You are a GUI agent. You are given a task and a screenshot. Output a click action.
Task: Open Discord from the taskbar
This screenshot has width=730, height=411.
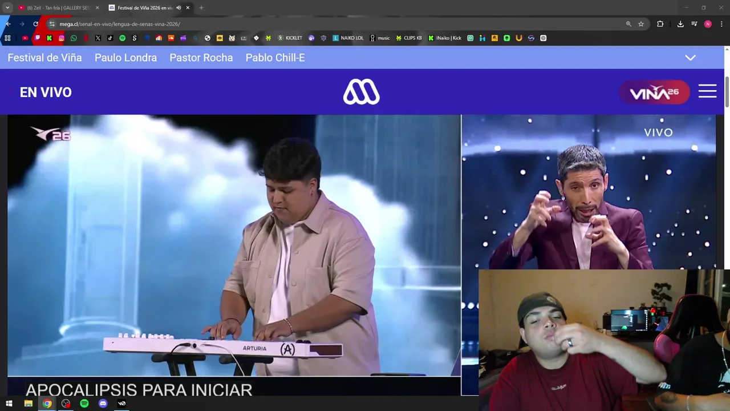[x=103, y=404]
